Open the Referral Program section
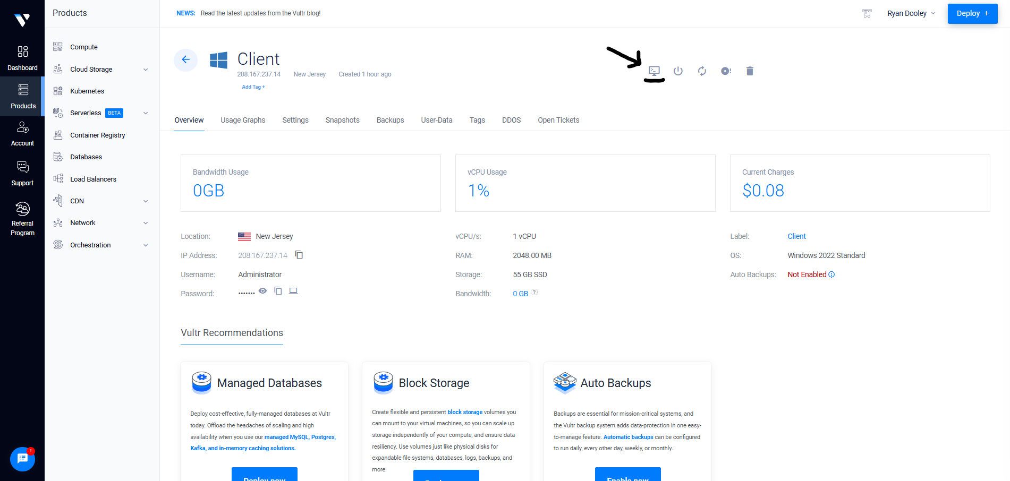 [x=22, y=218]
